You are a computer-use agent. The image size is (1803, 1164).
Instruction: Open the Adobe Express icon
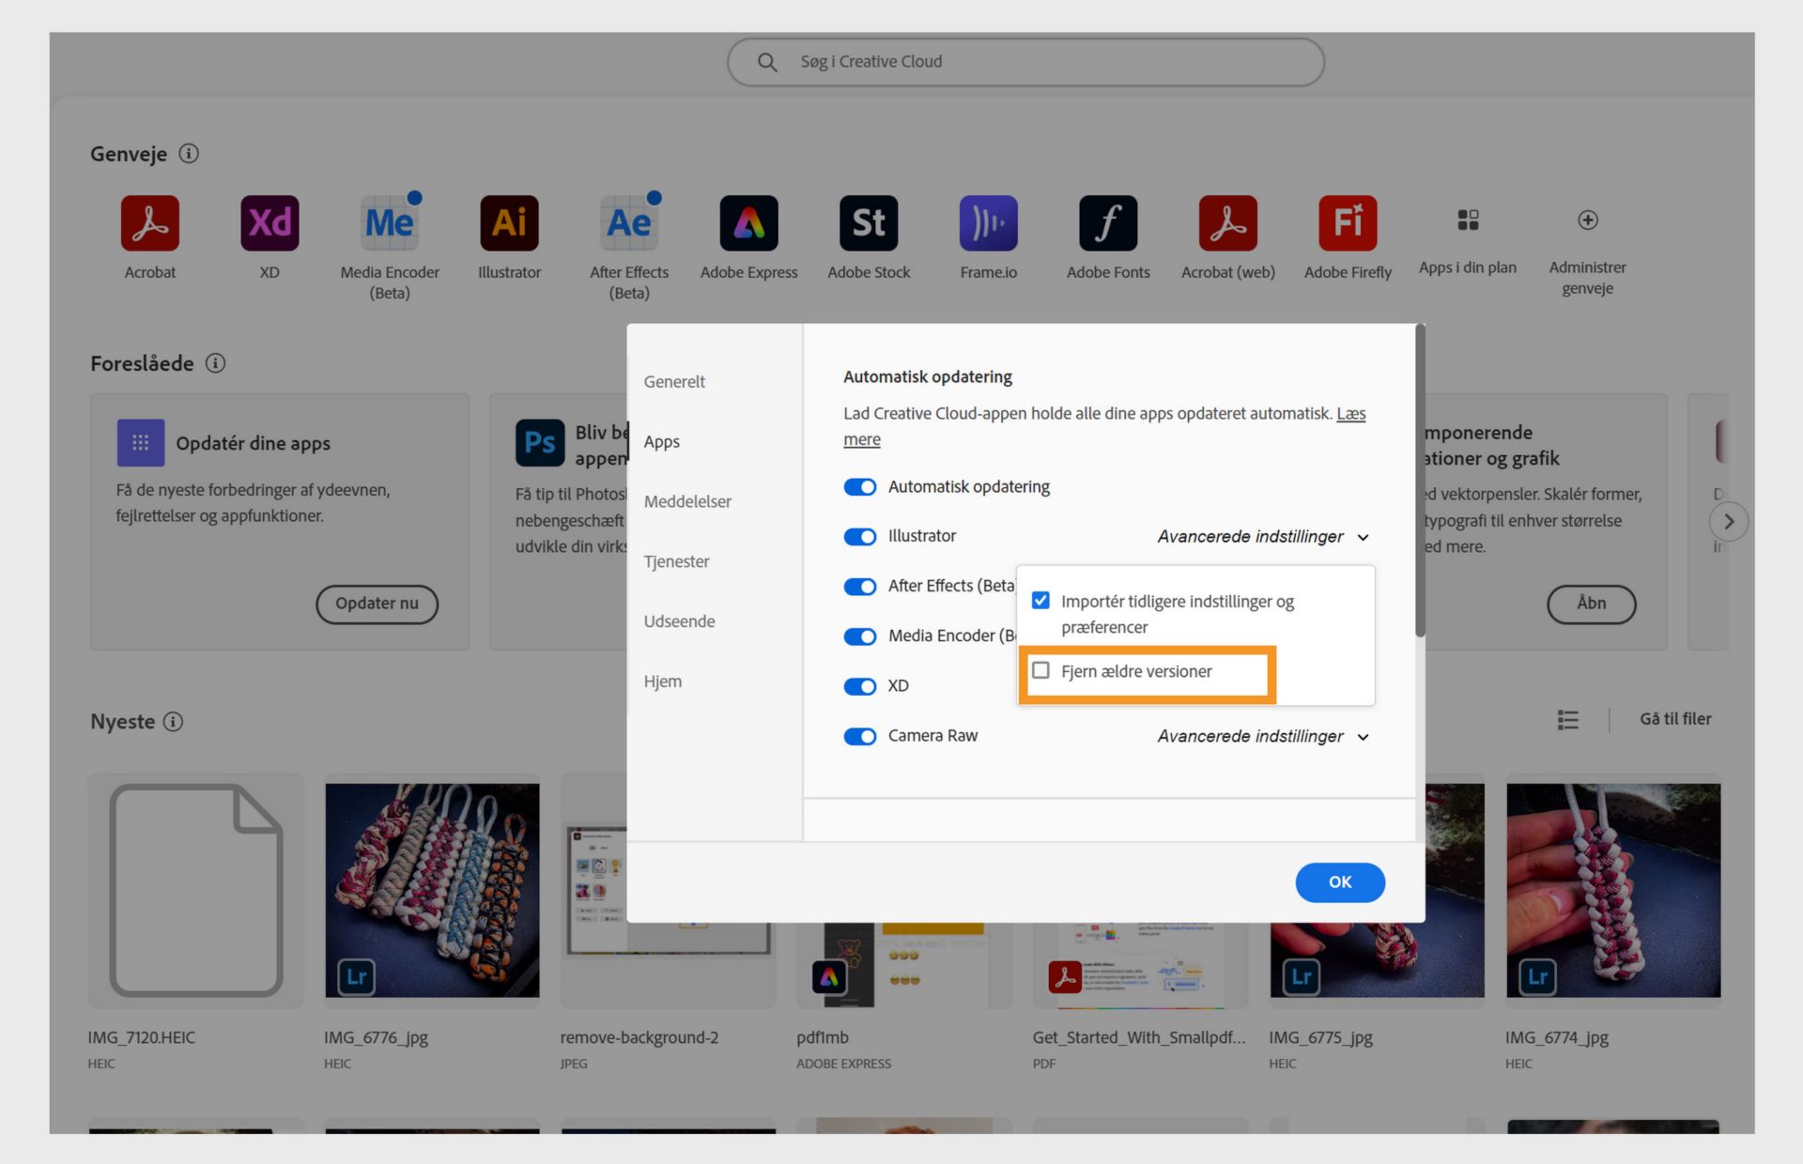point(748,223)
